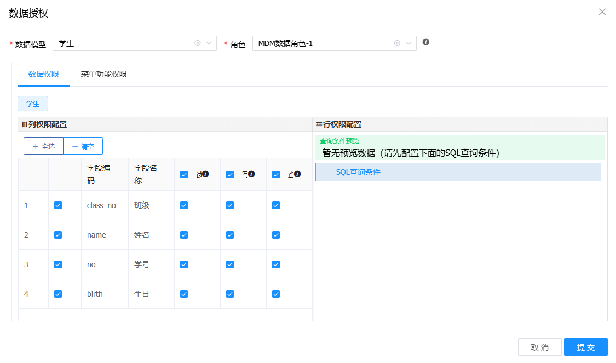
Task: Click the 提交 button
Action: tap(585, 348)
